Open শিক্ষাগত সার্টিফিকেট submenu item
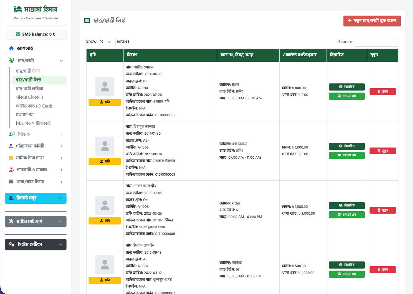 tap(39, 123)
